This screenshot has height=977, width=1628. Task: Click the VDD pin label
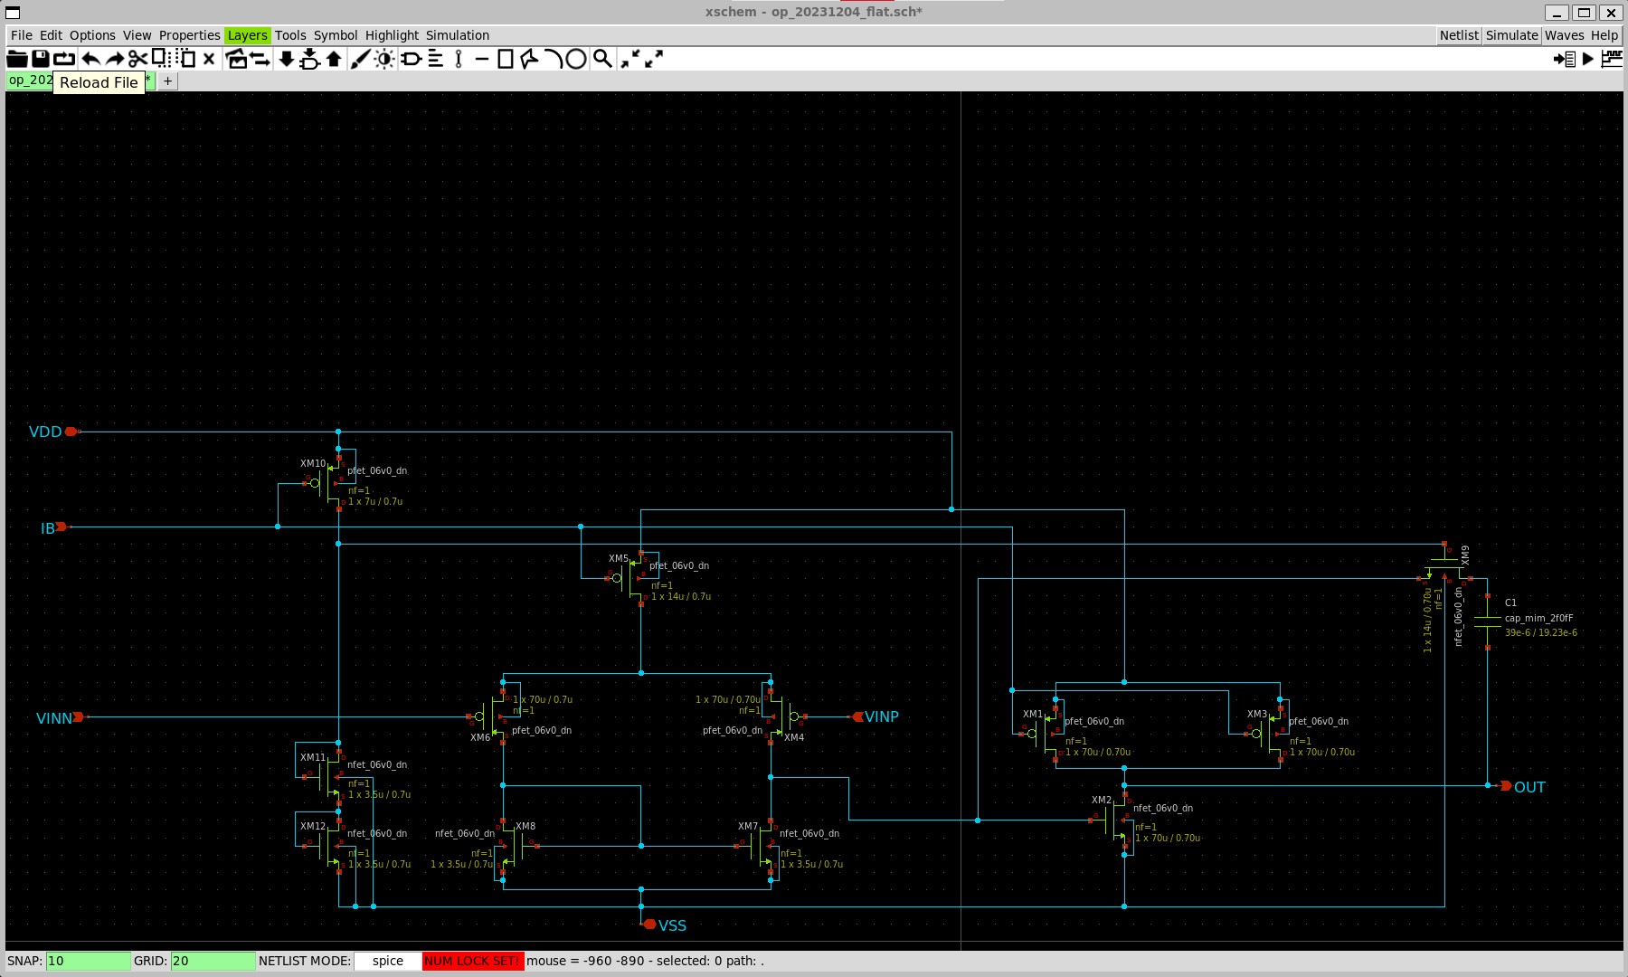pyautogui.click(x=45, y=432)
